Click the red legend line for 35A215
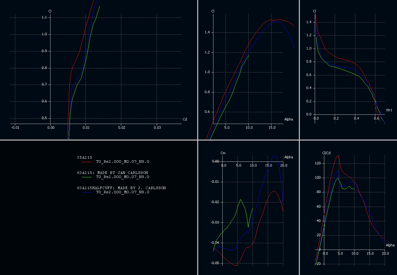Screen dimensions: 397x275 pos(86,162)
